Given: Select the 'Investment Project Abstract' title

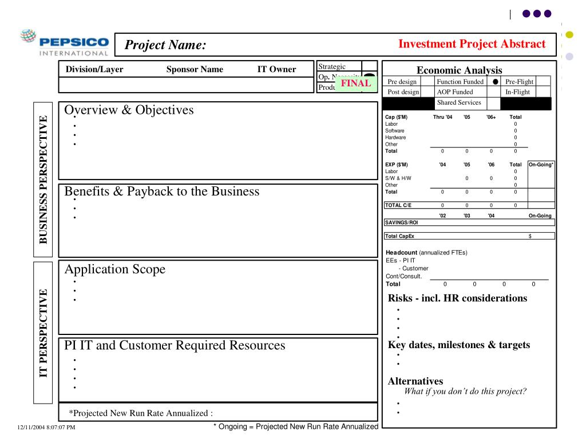Looking at the screenshot, I should point(472,43).
